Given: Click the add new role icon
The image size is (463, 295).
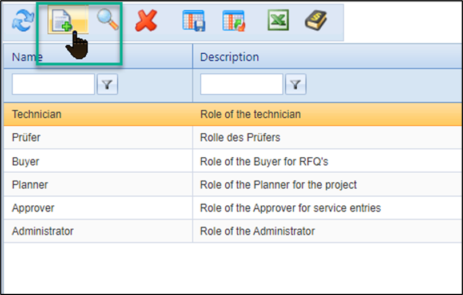Looking at the screenshot, I should coord(61,22).
